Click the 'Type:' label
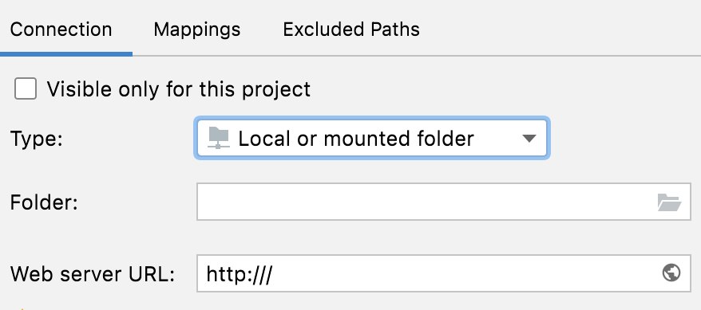This screenshot has width=701, height=310. click(x=37, y=139)
